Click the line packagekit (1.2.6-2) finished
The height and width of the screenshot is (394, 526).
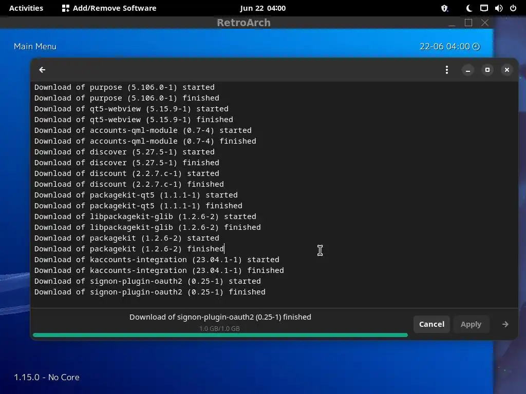pos(129,249)
